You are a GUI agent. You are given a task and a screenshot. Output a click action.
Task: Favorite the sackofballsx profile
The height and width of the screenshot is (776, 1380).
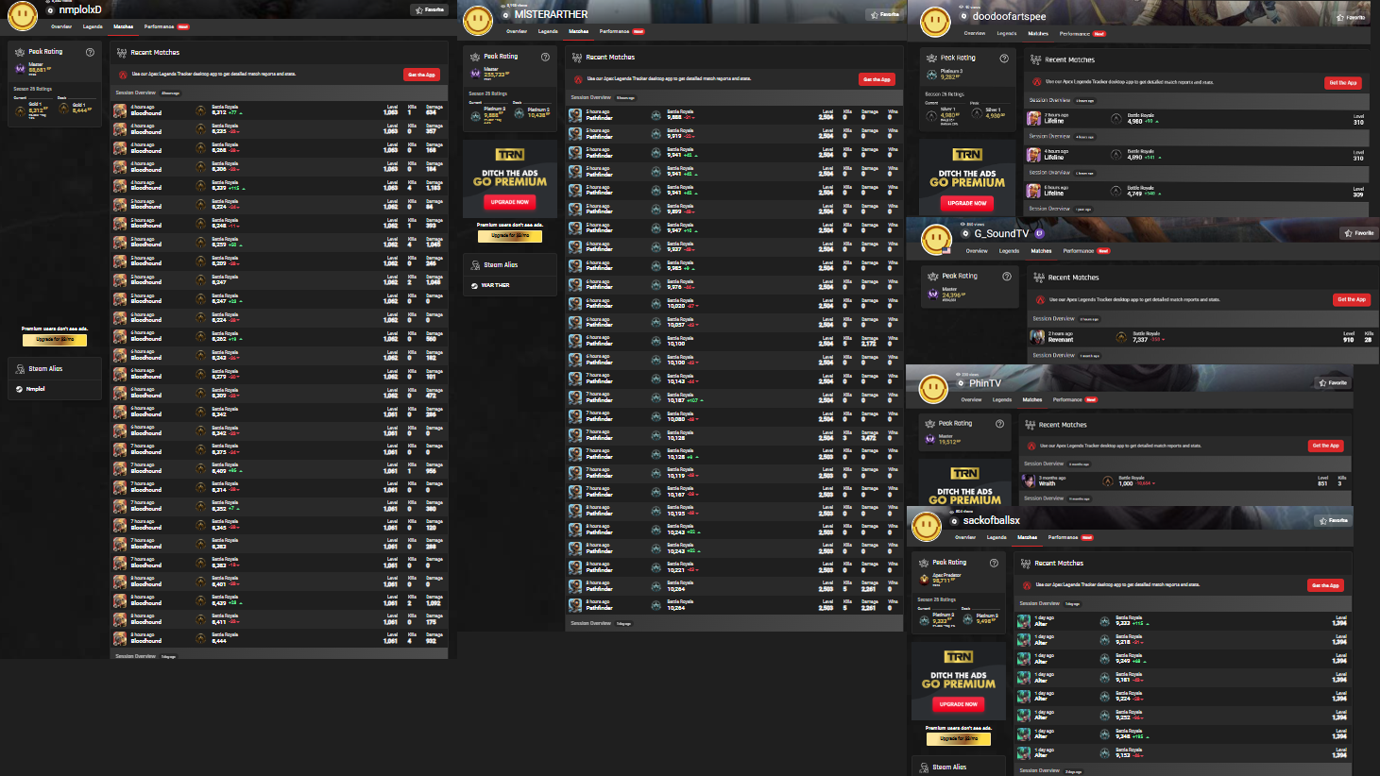[x=1334, y=520]
